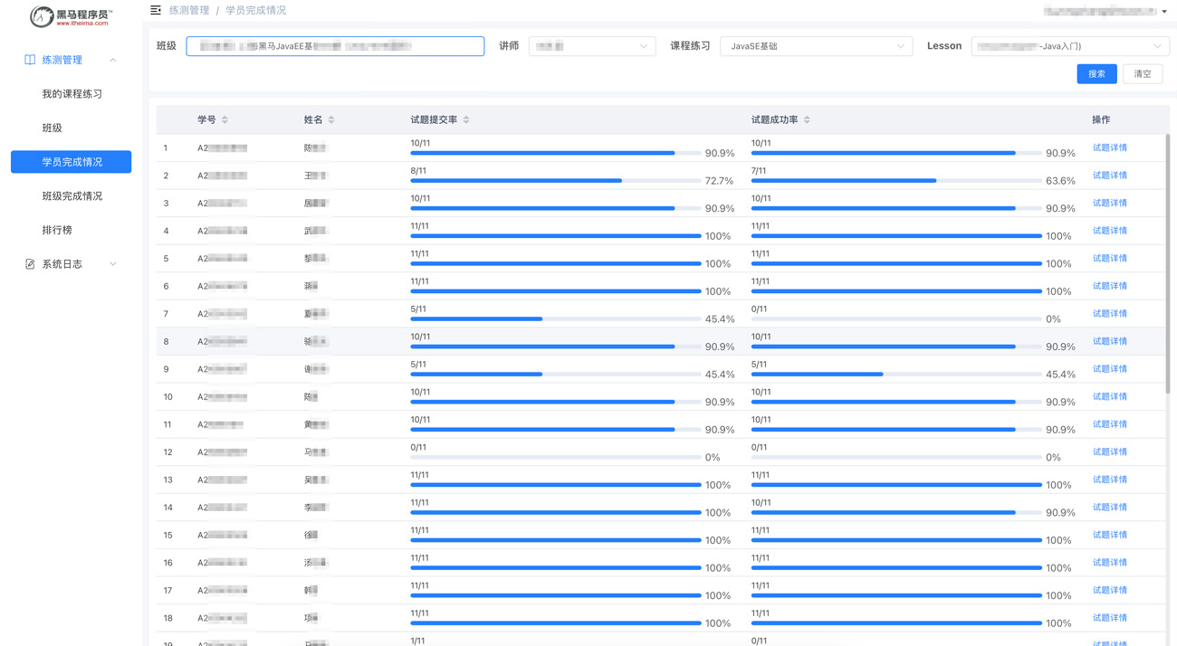Open the 课程练习 dropdown showing JavaSE基础
Viewport: 1177px width, 646px height.
(x=816, y=46)
